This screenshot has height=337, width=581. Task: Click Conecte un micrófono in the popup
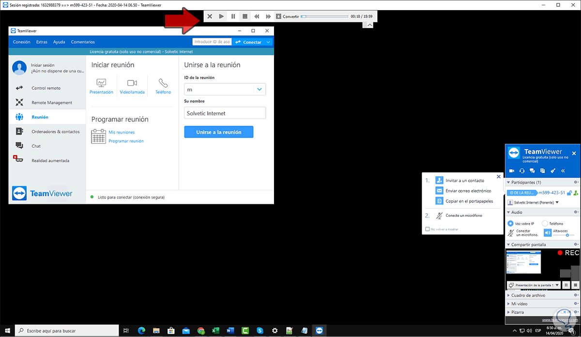[x=459, y=215]
